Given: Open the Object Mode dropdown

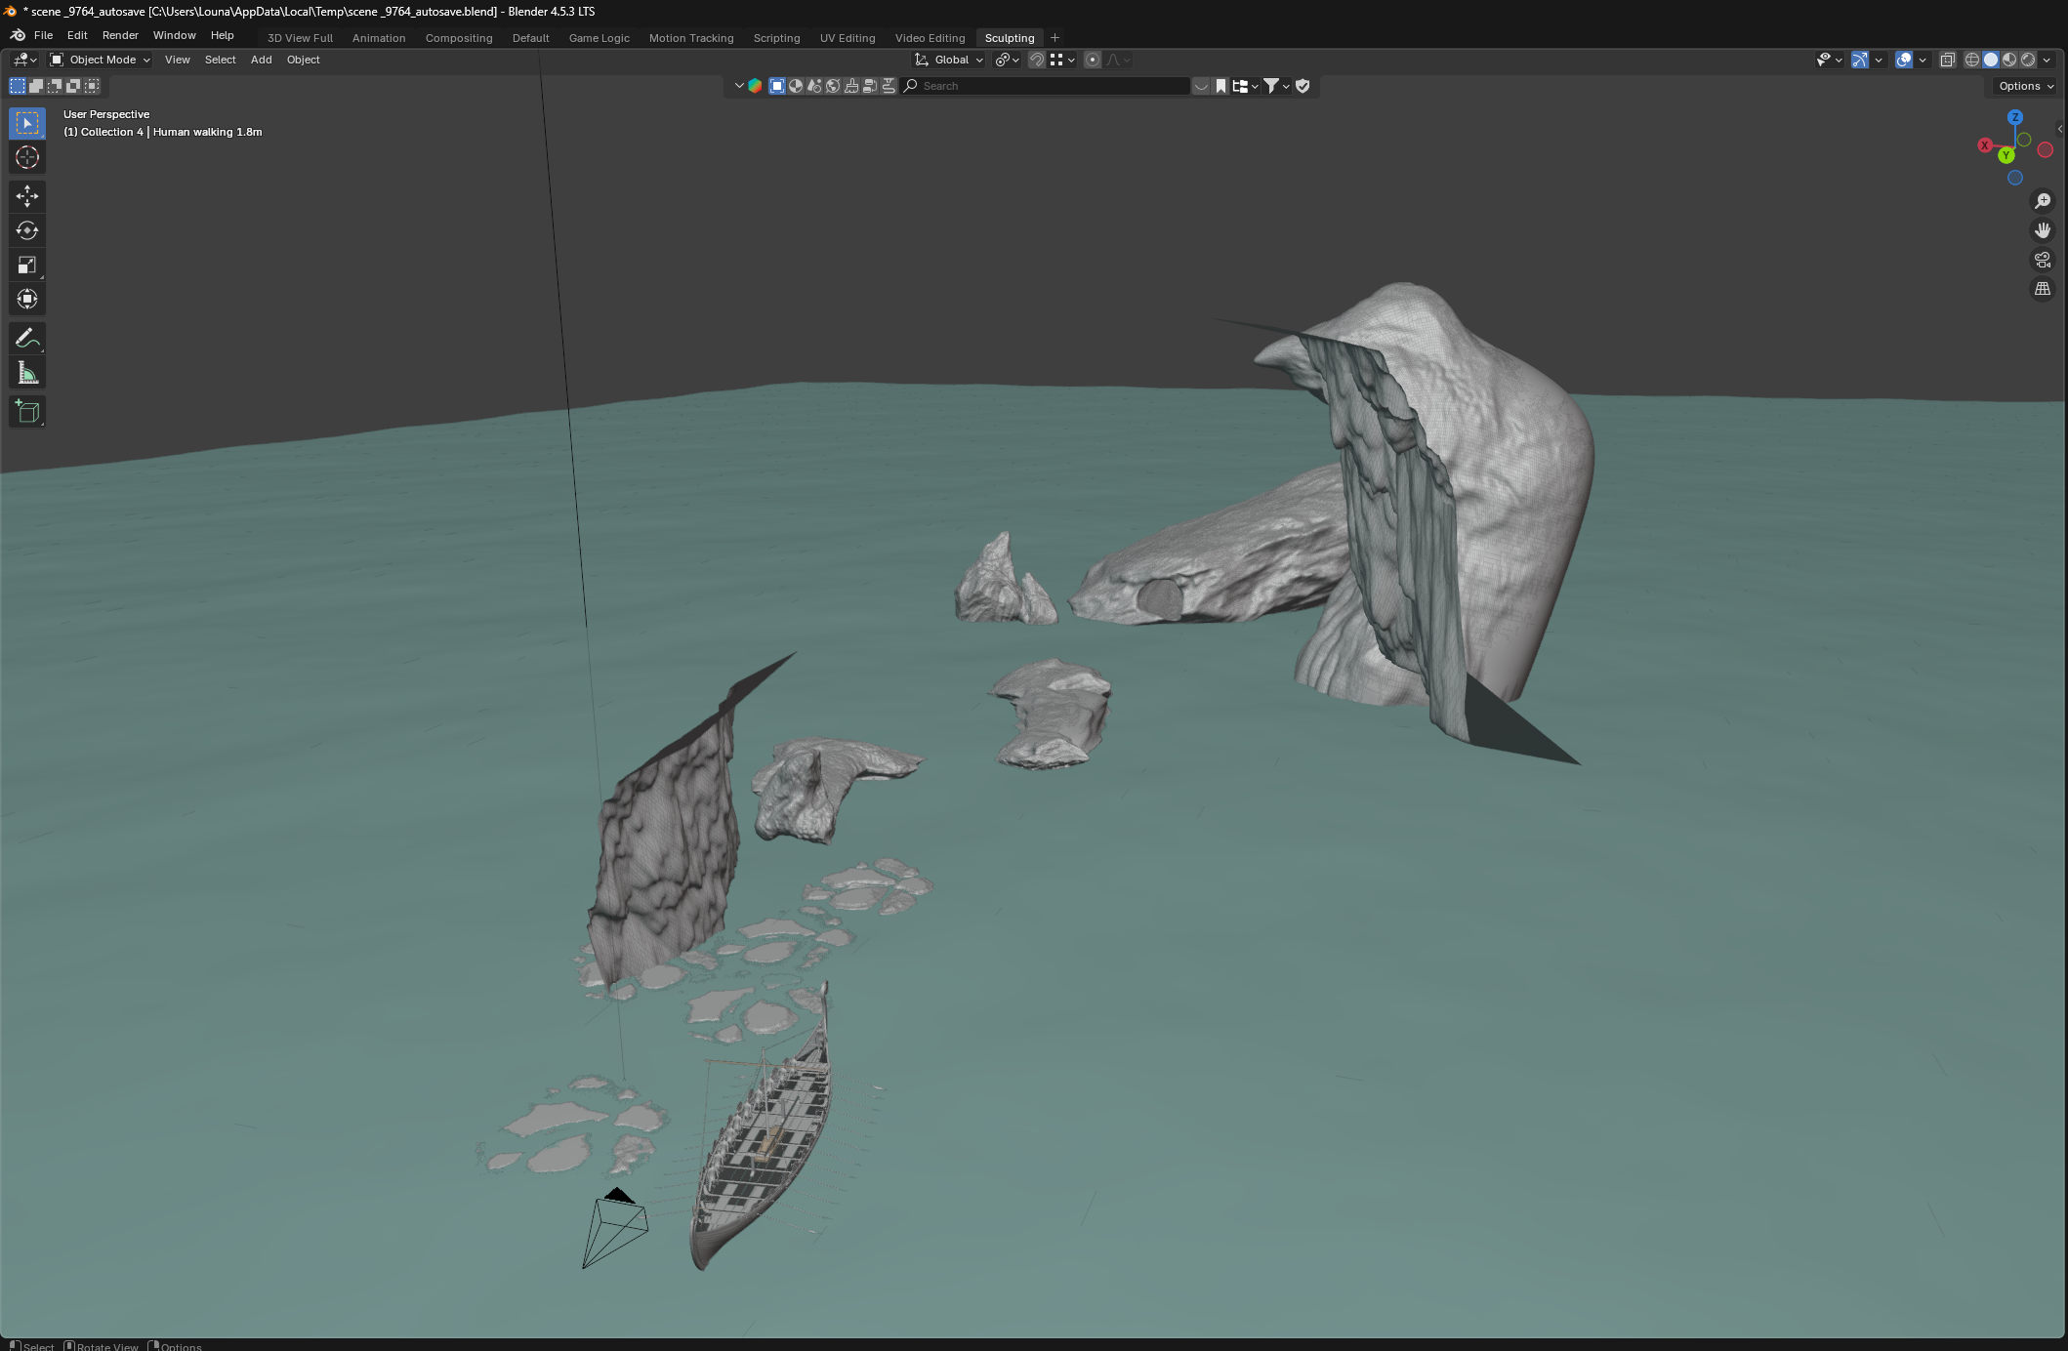Looking at the screenshot, I should point(101,60).
